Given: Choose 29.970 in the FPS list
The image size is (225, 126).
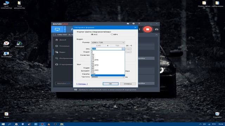Looking at the screenshot, I should tap(108, 65).
